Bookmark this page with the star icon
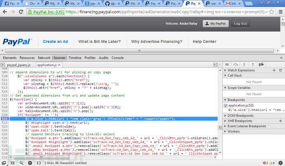This screenshot has height=166, width=285. pyautogui.click(x=271, y=12)
